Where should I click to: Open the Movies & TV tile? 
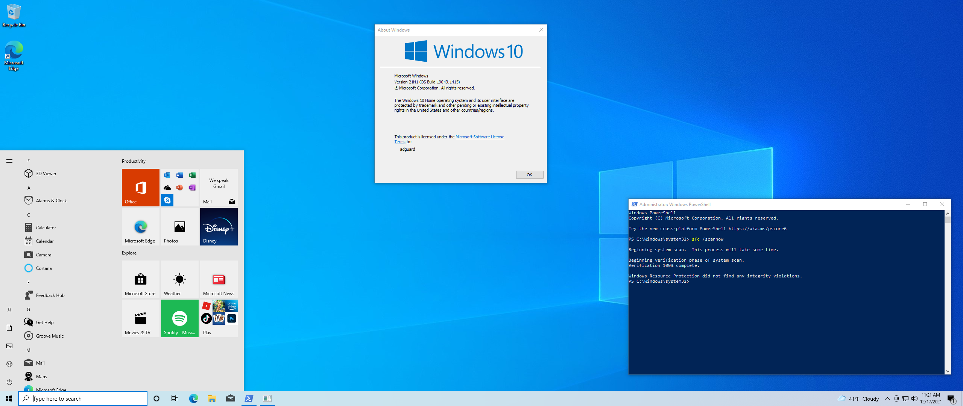point(140,318)
